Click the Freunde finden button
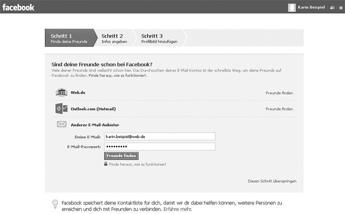Image resolution: width=345 pixels, height=214 pixels. tap(121, 156)
